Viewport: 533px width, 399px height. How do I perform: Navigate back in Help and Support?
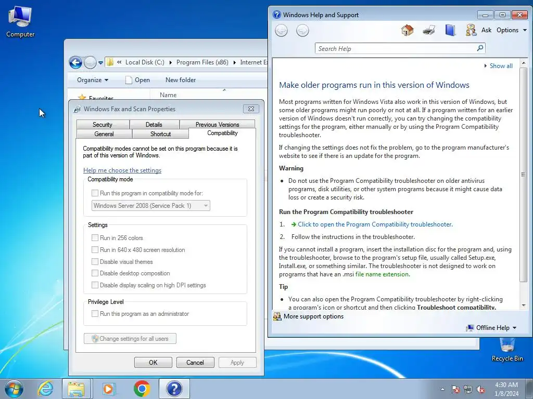tap(282, 31)
